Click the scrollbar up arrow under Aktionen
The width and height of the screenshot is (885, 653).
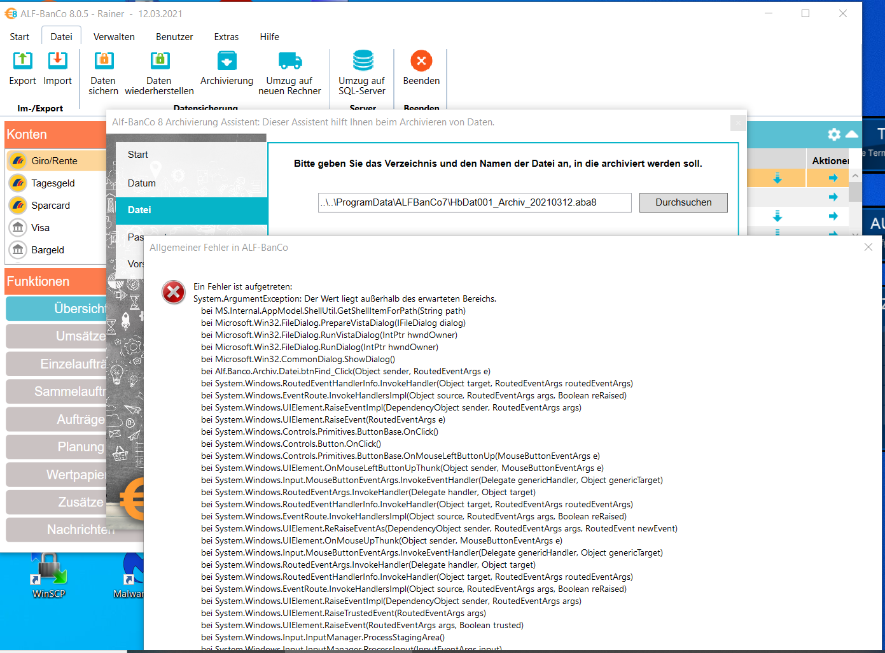[x=855, y=176]
